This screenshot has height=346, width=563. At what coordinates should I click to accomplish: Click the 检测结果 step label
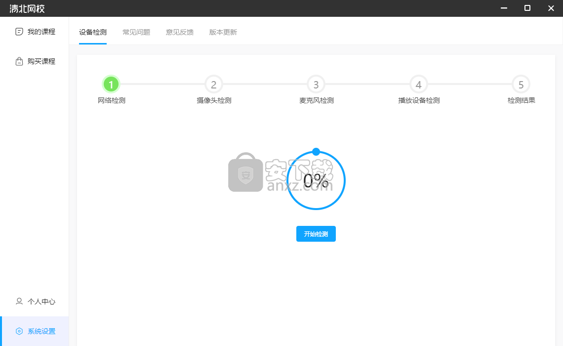522,101
